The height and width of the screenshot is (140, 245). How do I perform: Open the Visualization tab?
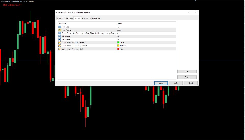point(95,18)
